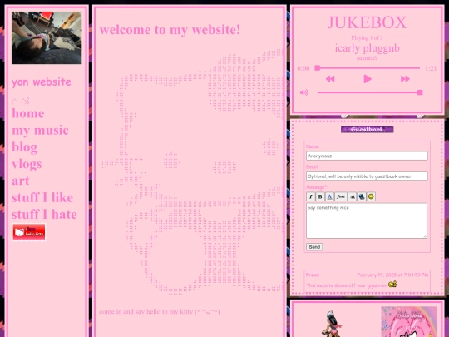449x337 pixels.
Task: Apply bold formatting in guestbook message
Action: [320, 196]
